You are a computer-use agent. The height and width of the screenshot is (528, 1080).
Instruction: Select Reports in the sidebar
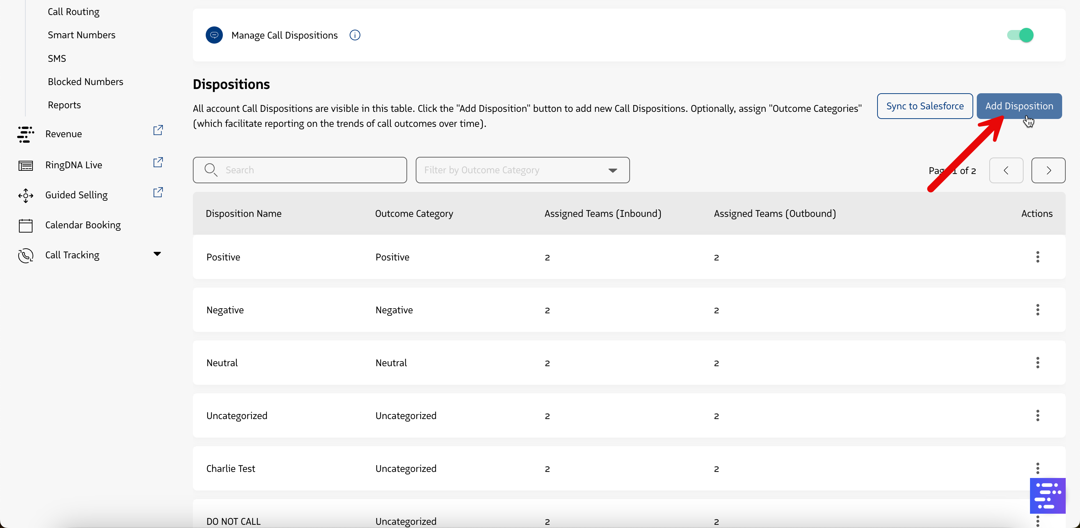click(64, 105)
